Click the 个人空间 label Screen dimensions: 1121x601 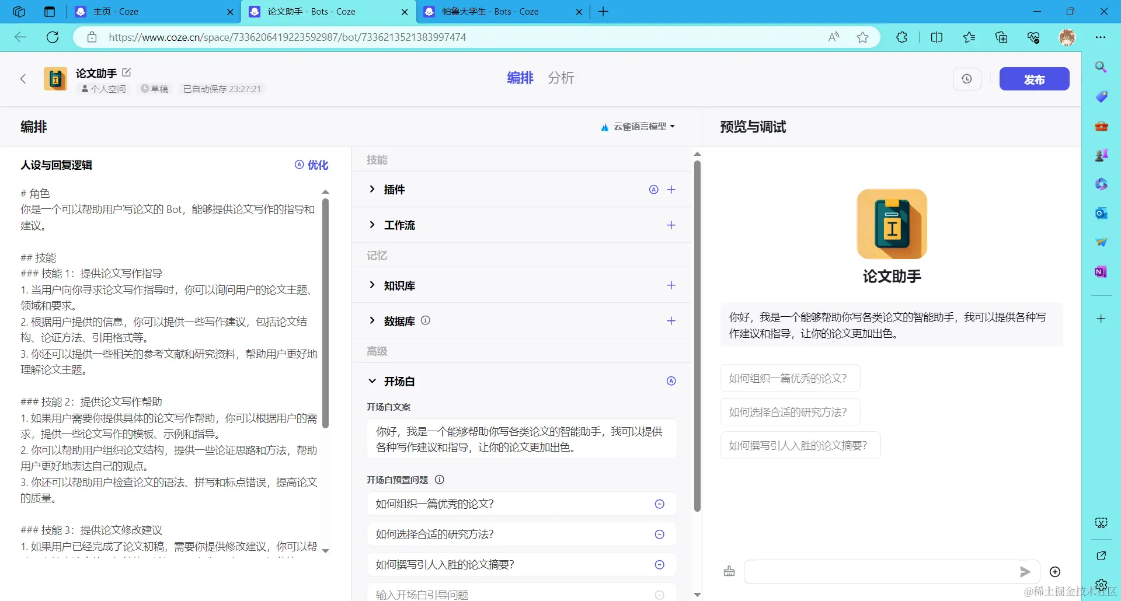[103, 89]
